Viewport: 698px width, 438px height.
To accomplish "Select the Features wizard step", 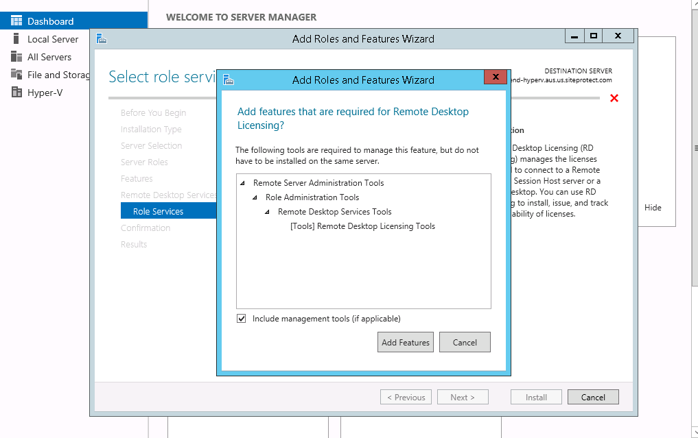I will click(x=137, y=179).
